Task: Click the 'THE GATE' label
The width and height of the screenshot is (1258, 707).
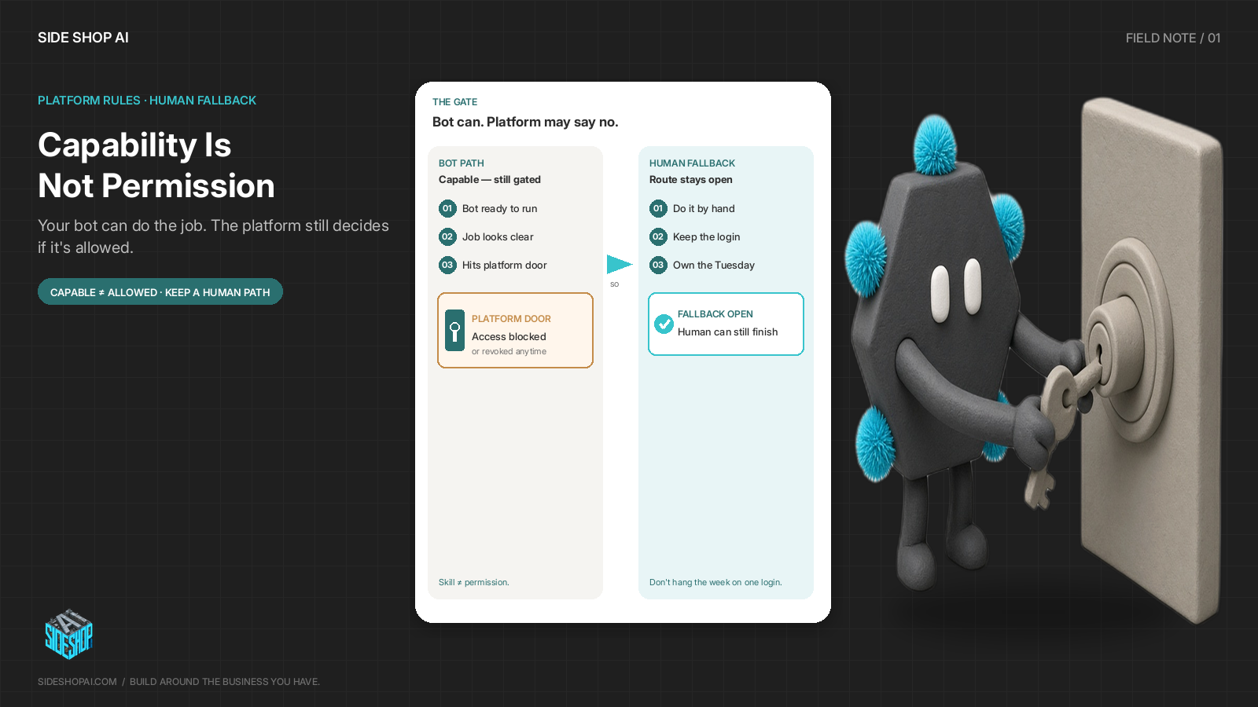Action: click(455, 102)
